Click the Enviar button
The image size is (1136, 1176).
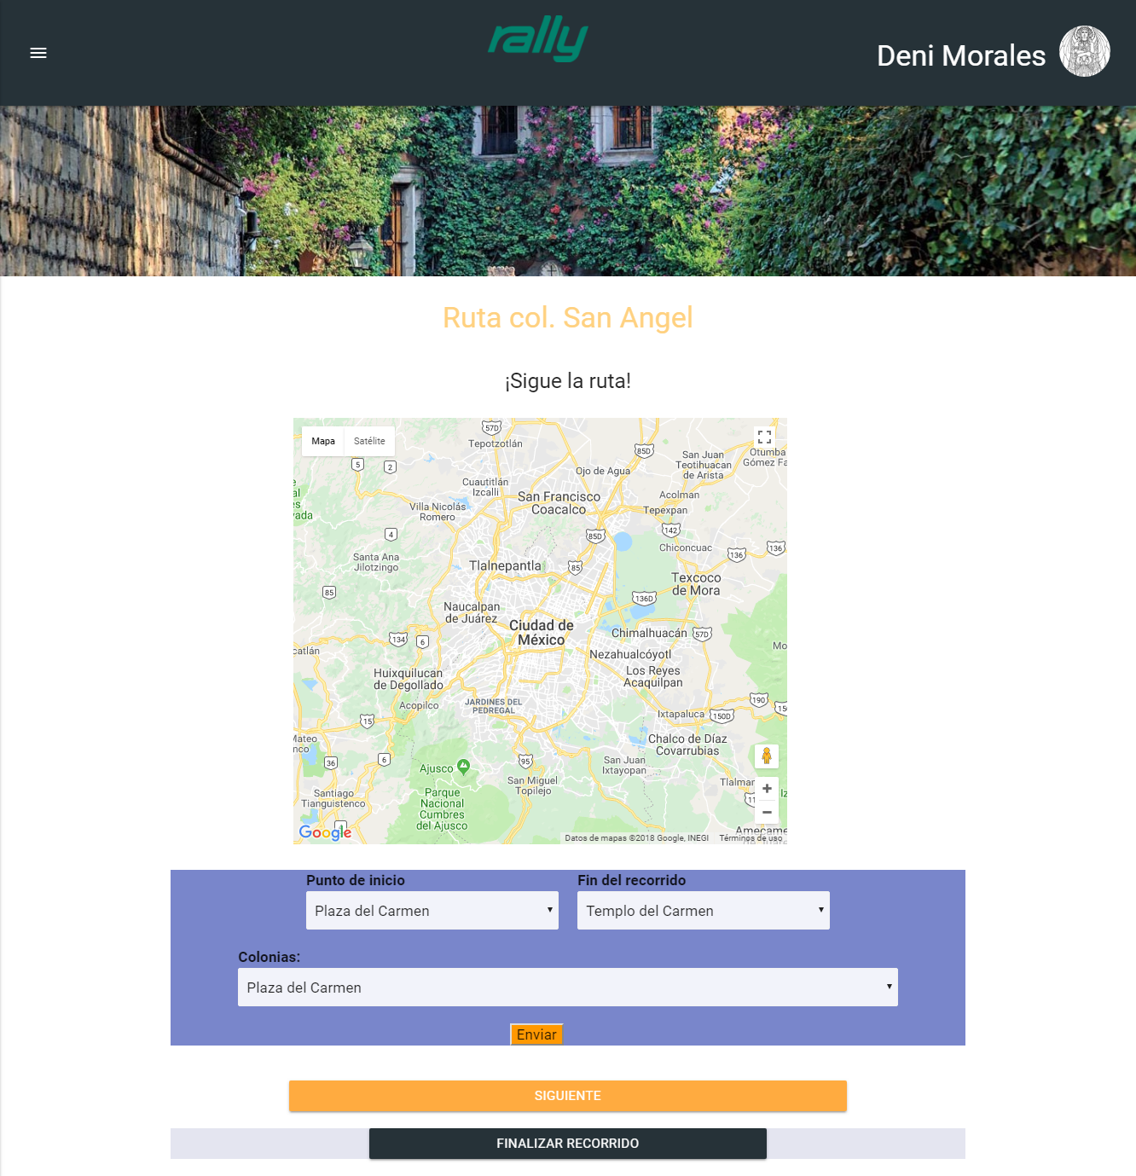pyautogui.click(x=536, y=1034)
